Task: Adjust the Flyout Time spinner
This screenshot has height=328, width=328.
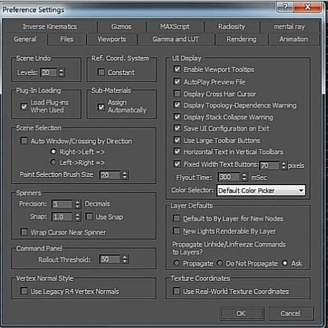Action: 244,177
